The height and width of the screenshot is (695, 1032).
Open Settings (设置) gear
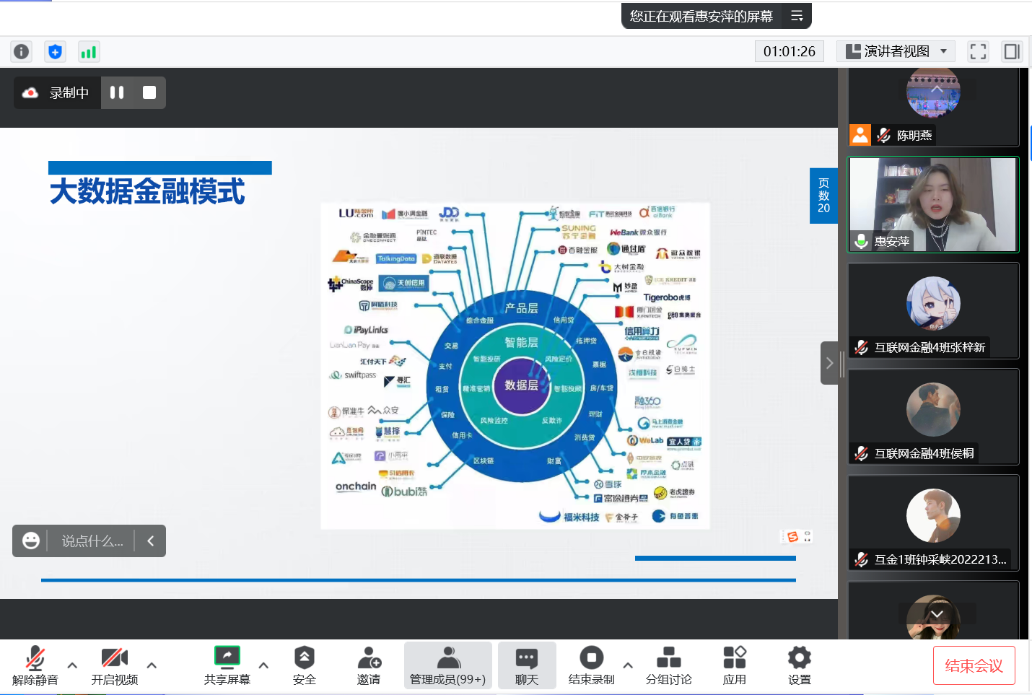799,665
